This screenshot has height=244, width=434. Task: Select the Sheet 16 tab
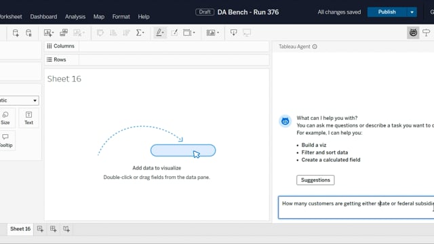tap(20, 229)
